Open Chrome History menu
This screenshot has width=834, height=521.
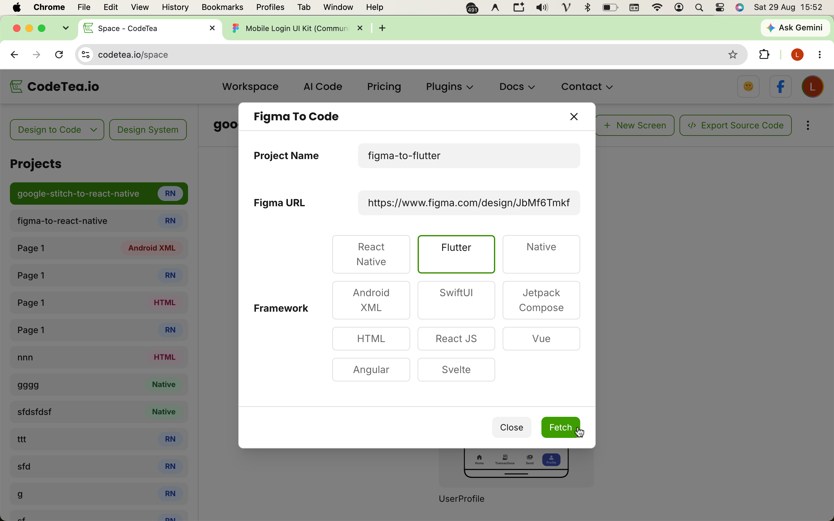pos(175,7)
